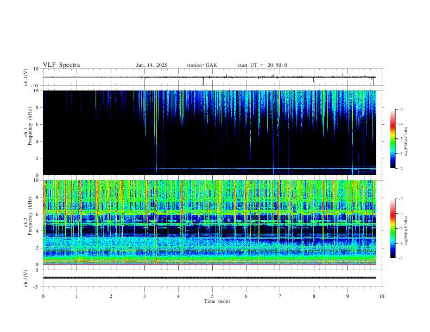The image size is (430, 332).
Task: Click the ch.2 spectrogram plot area
Action: pos(210,222)
